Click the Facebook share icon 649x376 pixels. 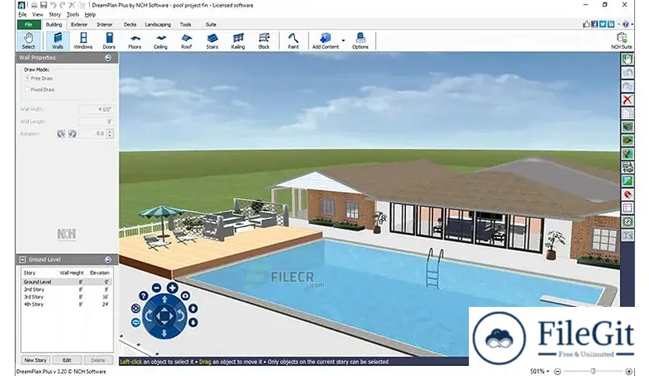pos(595,24)
